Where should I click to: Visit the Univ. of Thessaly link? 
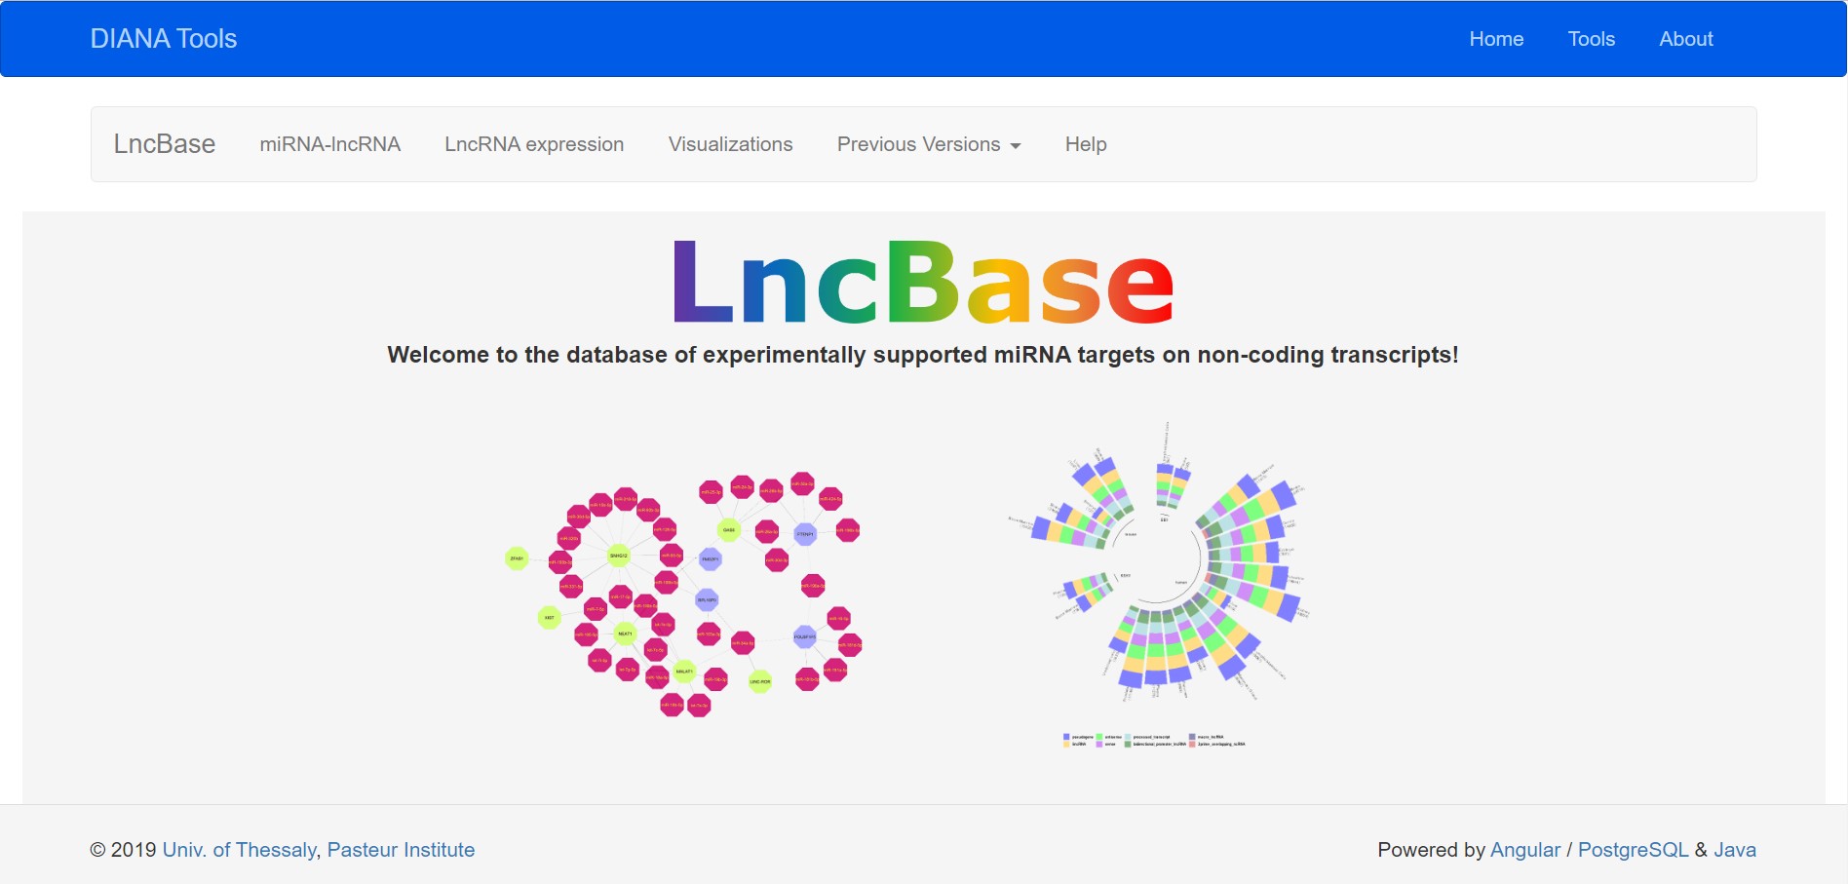coord(240,850)
